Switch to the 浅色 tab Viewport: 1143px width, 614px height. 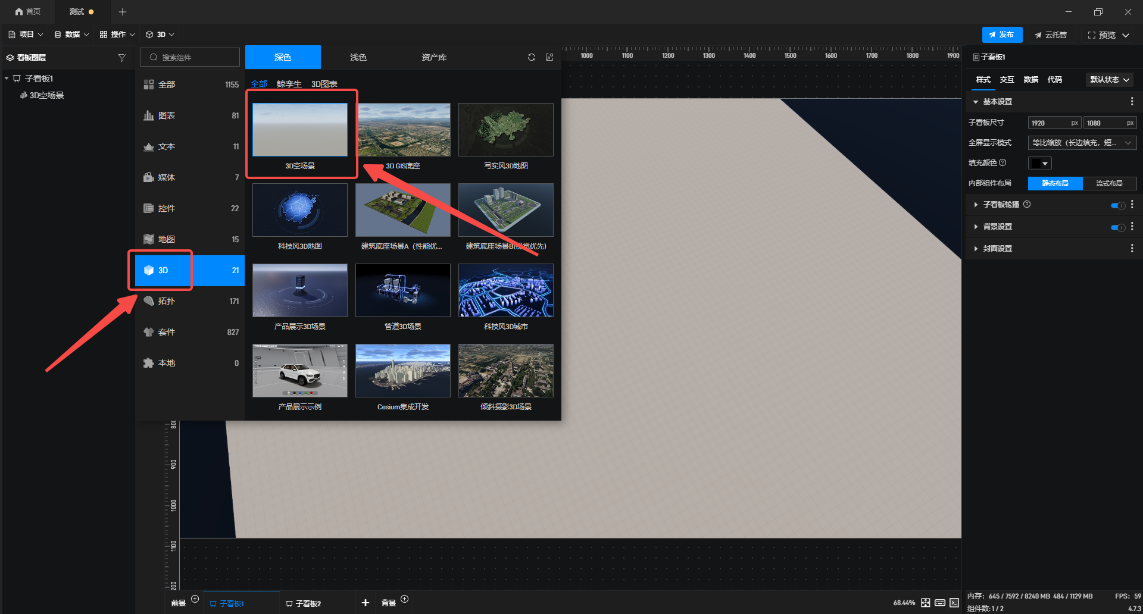[x=358, y=57]
